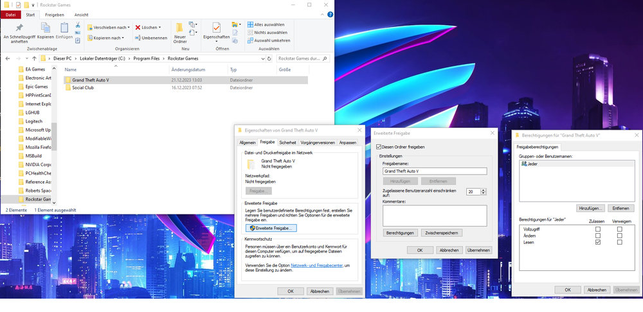Select Epic Games in the navigation tree
Image resolution: width=643 pixels, height=312 pixels.
coord(37,87)
